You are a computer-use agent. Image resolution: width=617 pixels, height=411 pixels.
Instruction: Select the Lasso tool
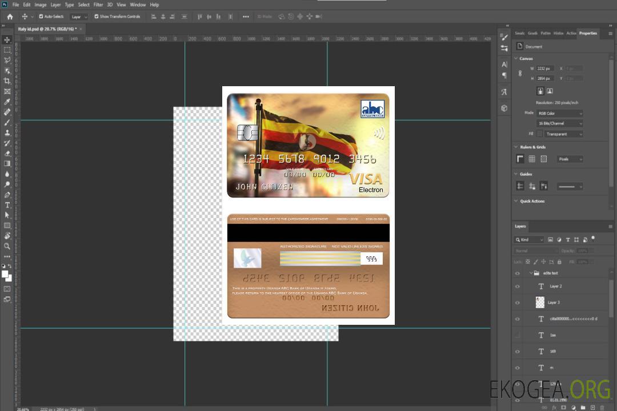[x=7, y=60]
